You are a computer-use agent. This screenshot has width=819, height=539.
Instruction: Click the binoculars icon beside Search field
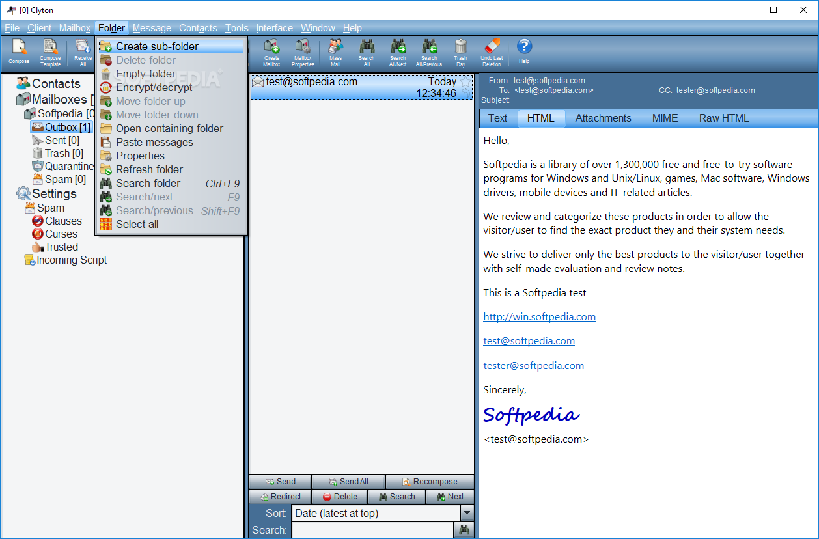coord(464,531)
